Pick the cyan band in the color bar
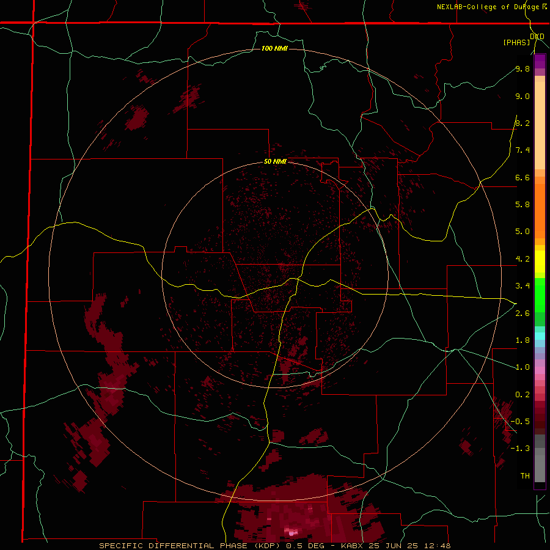 [x=540, y=336]
